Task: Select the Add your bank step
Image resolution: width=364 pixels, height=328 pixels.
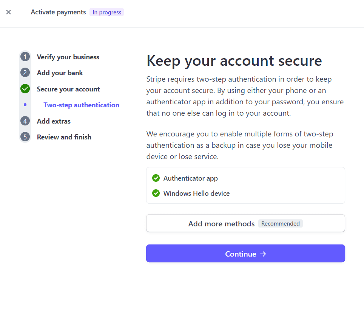Action: pyautogui.click(x=60, y=73)
